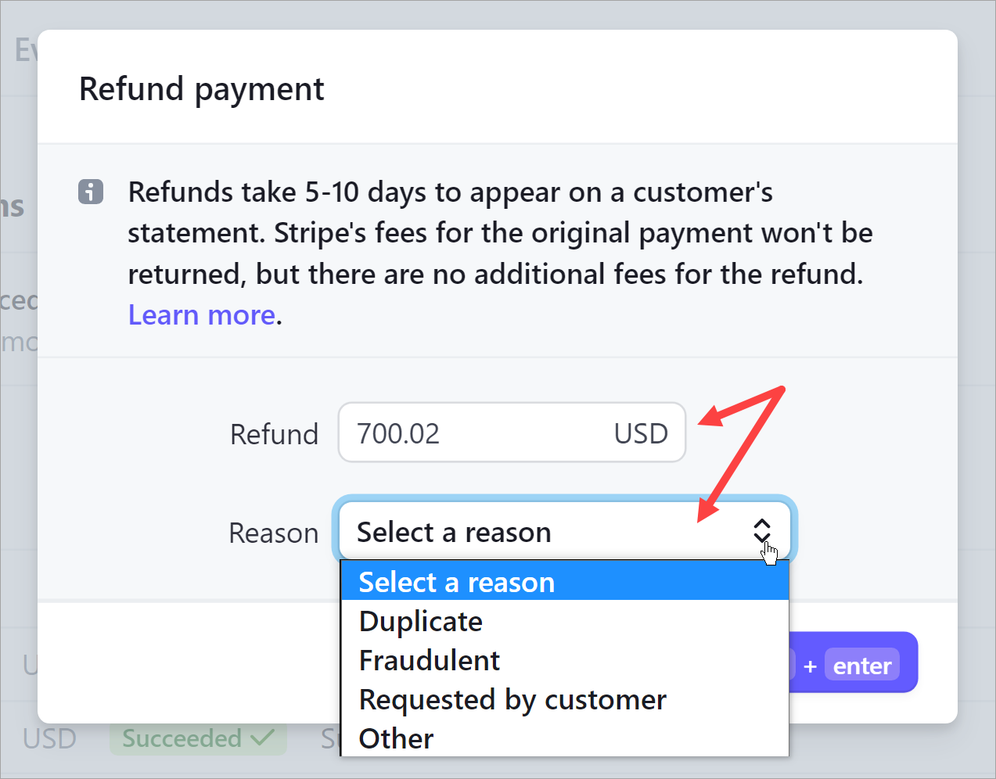Click the 'Refund payment' dialog title
996x779 pixels.
(x=202, y=89)
